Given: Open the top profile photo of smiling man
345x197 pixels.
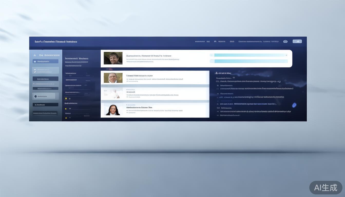Looking at the screenshot, I should (113, 58).
